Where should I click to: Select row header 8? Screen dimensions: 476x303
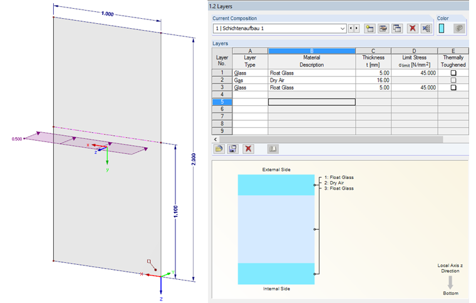[x=222, y=124]
